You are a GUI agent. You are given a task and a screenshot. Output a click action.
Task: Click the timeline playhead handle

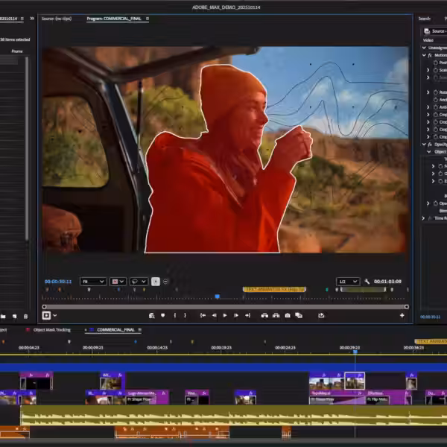[x=355, y=352]
